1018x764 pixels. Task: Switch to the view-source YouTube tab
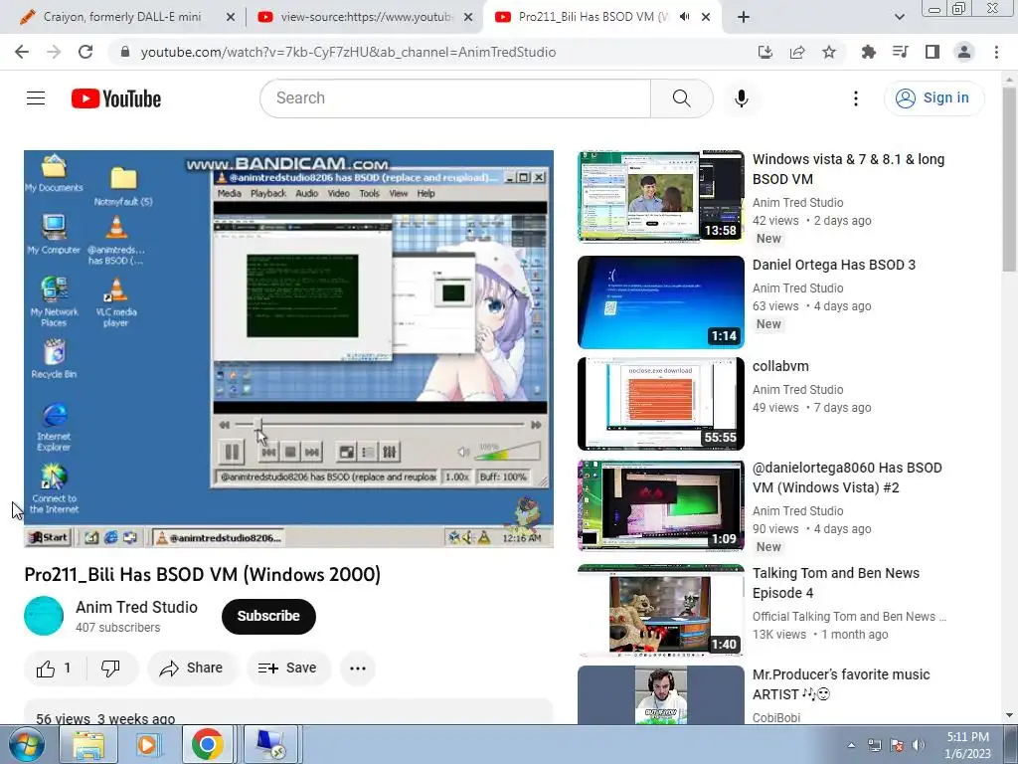pos(364,17)
